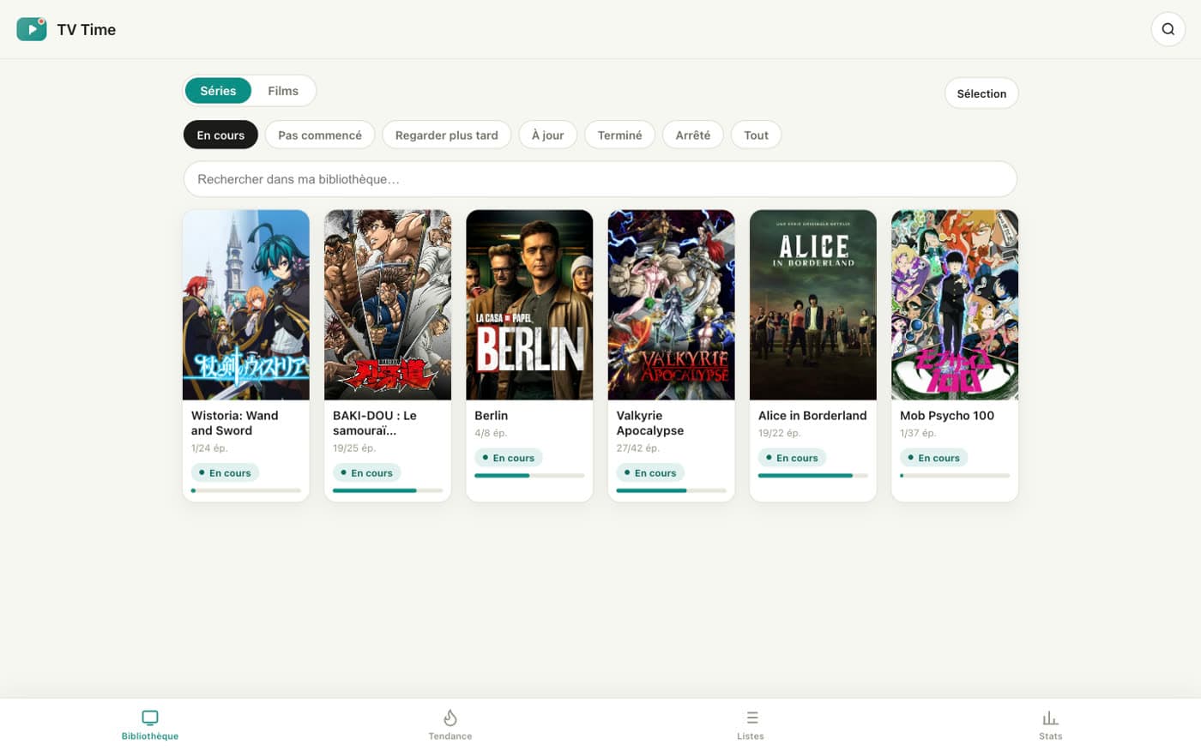The image size is (1201, 751).
Task: Click Berlin's En cours status badge
Action: click(x=508, y=458)
